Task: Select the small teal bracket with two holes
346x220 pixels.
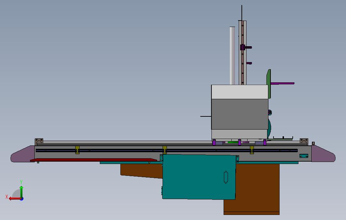Action: 304,156
